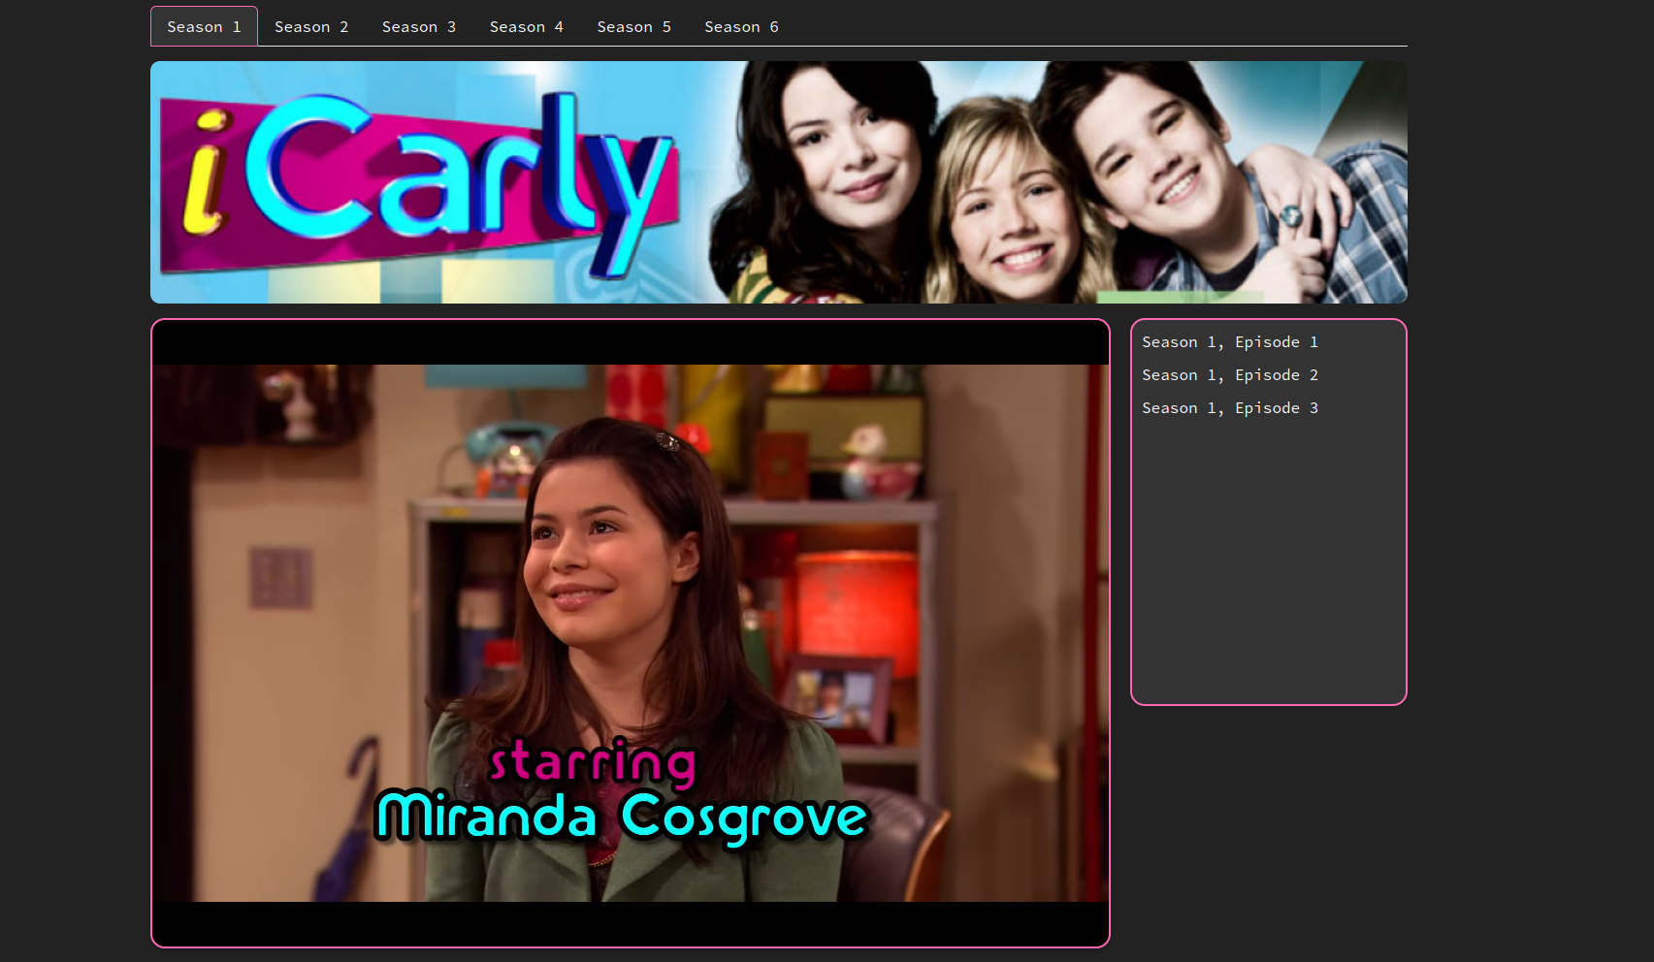Screen dimensions: 1654x962
Task: Switch to the Season 2 tab
Action: point(311,27)
